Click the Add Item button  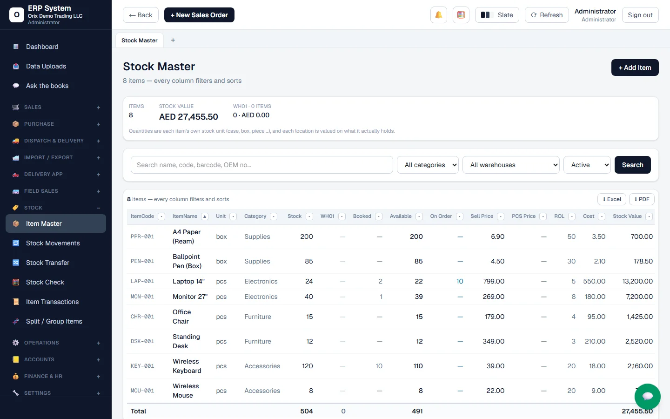coord(635,68)
